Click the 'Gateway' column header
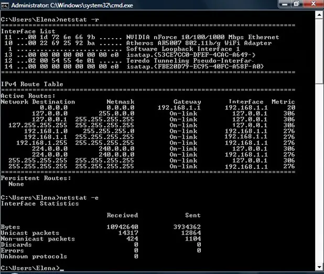324x274 pixels. [x=187, y=102]
